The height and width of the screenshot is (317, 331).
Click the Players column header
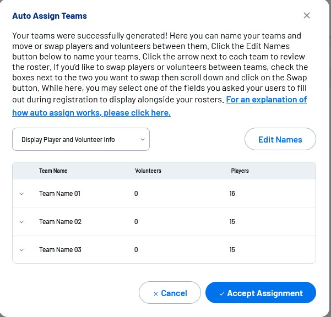[x=240, y=171]
